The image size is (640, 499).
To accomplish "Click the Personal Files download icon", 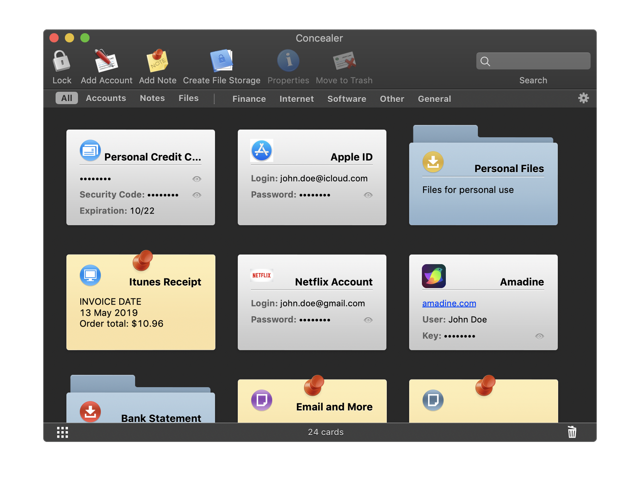I will [433, 162].
